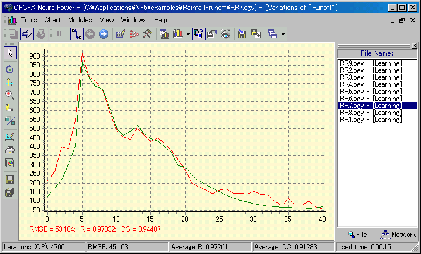This screenshot has height=254, width=421.
Task: Click the properties sheet toolbar icon
Action: point(212,34)
